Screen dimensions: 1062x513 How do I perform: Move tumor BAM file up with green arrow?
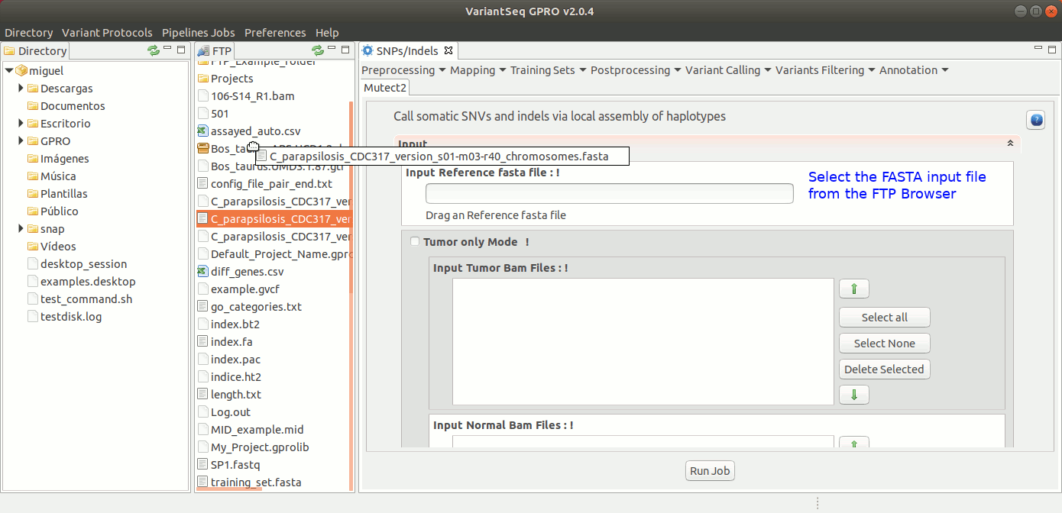click(x=853, y=289)
